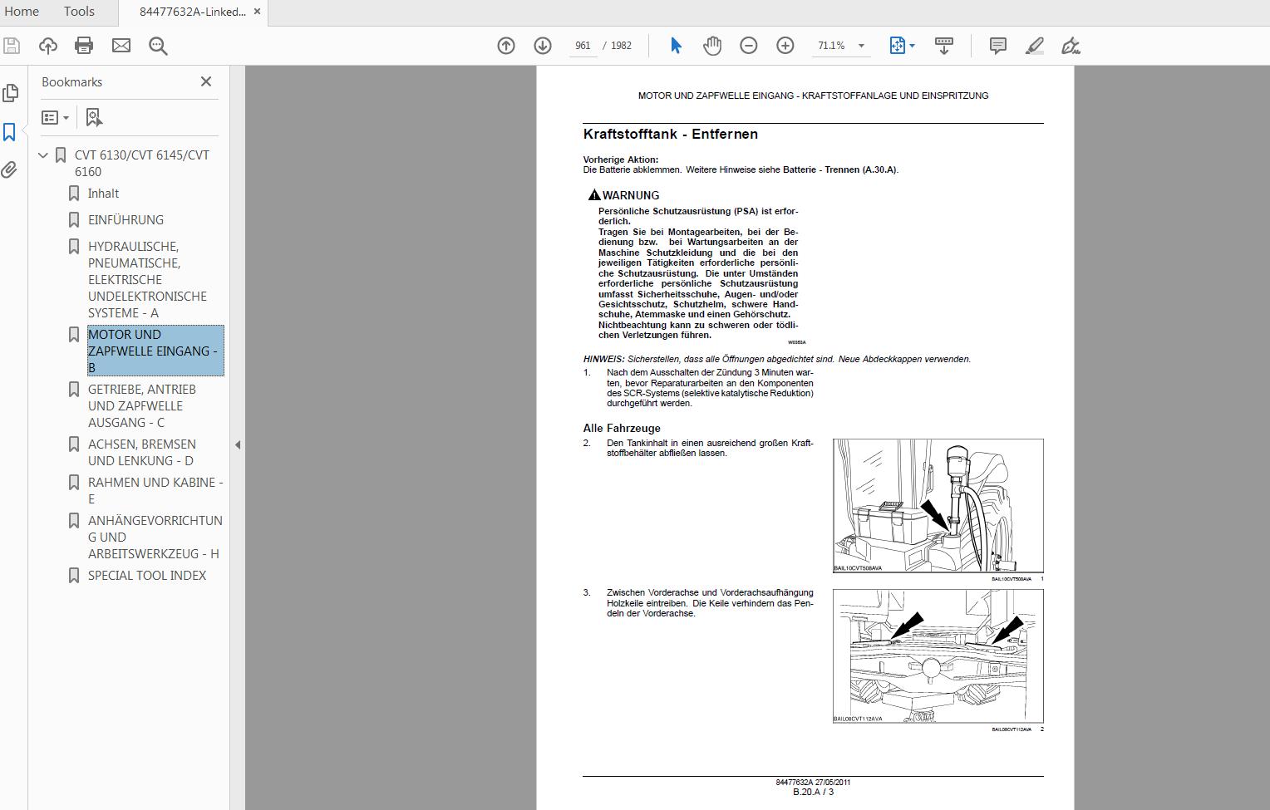Activate the Highlight text tool

pos(1033,46)
